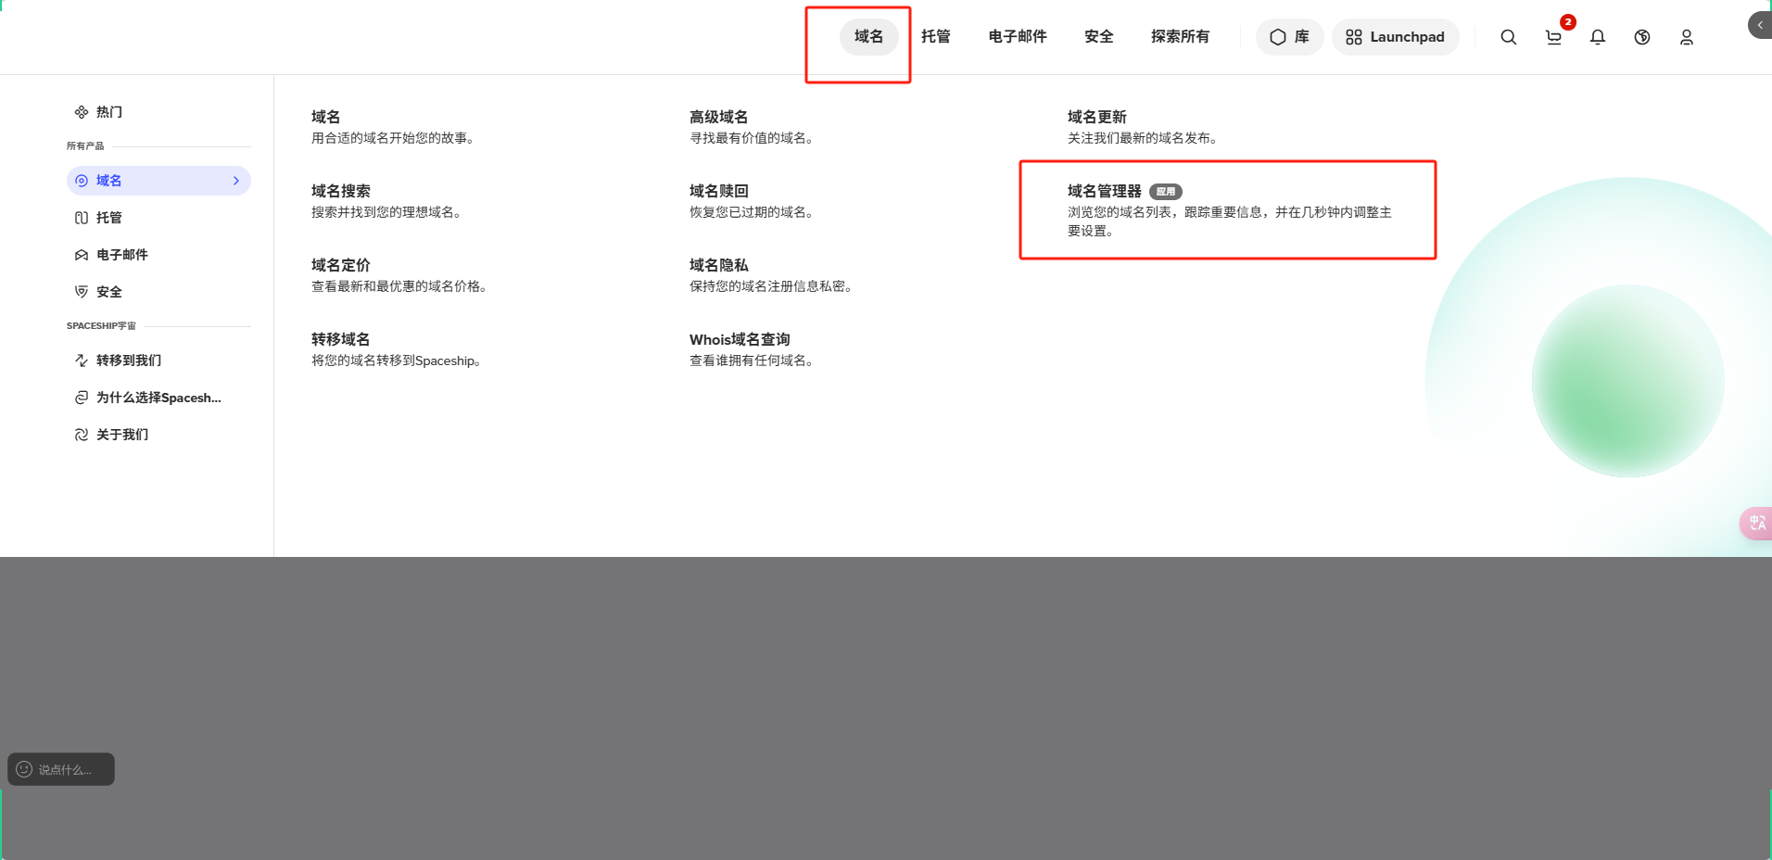
Task: Click the globe currency/language icon
Action: pyautogui.click(x=1642, y=37)
